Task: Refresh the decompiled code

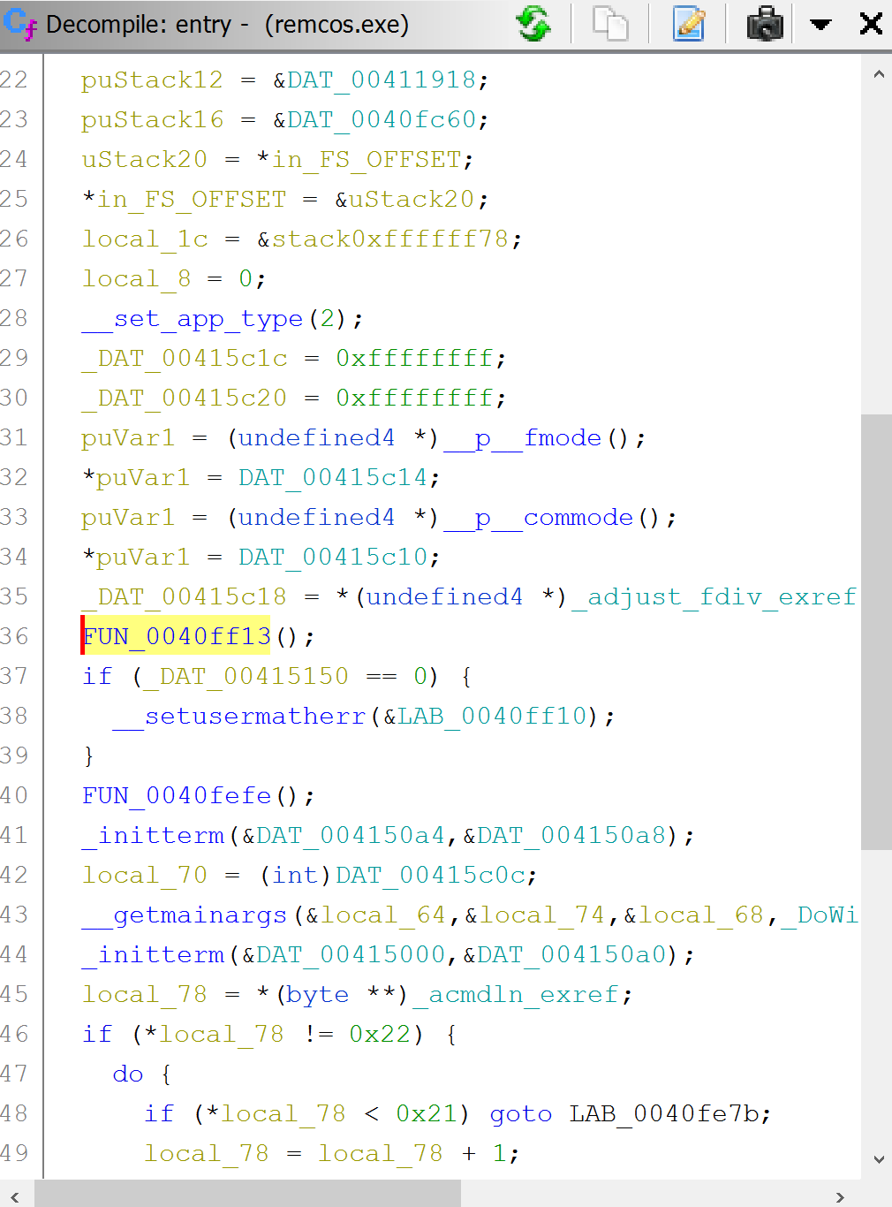Action: pyautogui.click(x=534, y=24)
